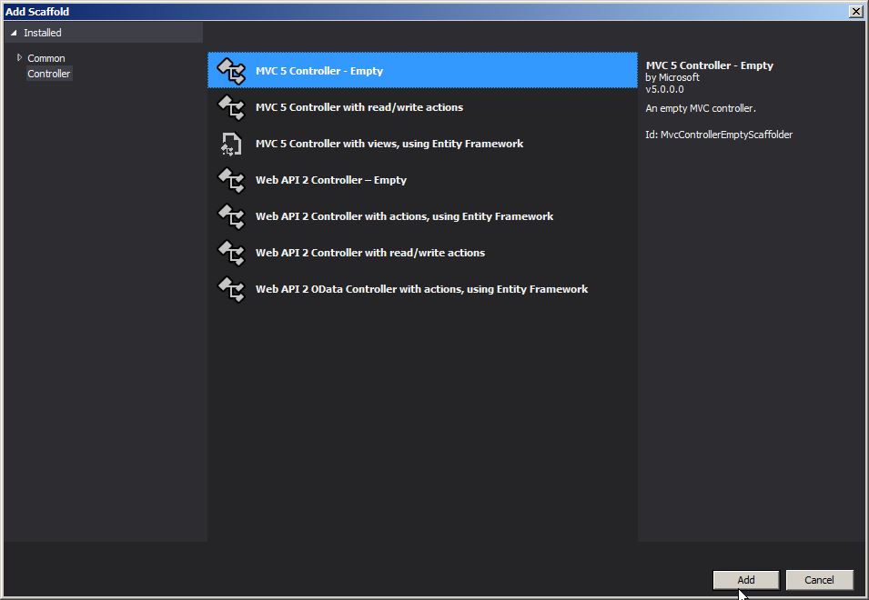Screen dimensions: 869x600
Task: Click icon for Web API 2 read/write actions
Action: (x=232, y=253)
